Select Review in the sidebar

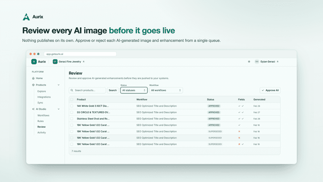pyautogui.click(x=41, y=127)
